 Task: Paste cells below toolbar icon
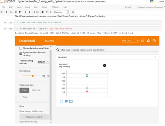tap(20, 12)
